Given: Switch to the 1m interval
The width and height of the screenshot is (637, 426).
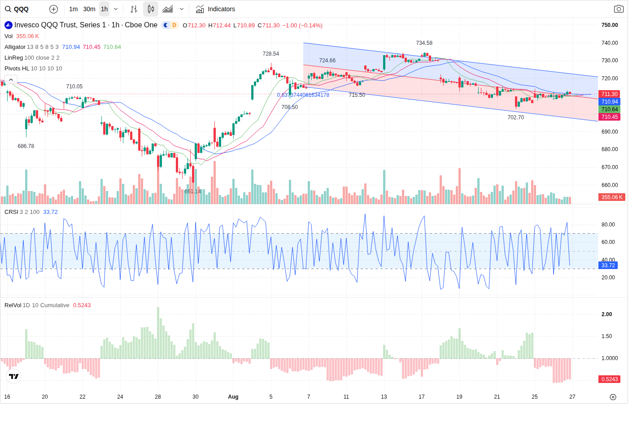Looking at the screenshot, I should pos(74,9).
